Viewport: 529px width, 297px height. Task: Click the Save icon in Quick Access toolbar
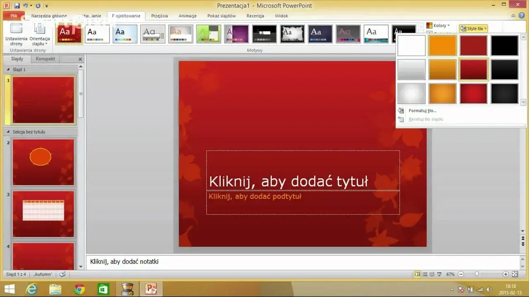click(17, 5)
